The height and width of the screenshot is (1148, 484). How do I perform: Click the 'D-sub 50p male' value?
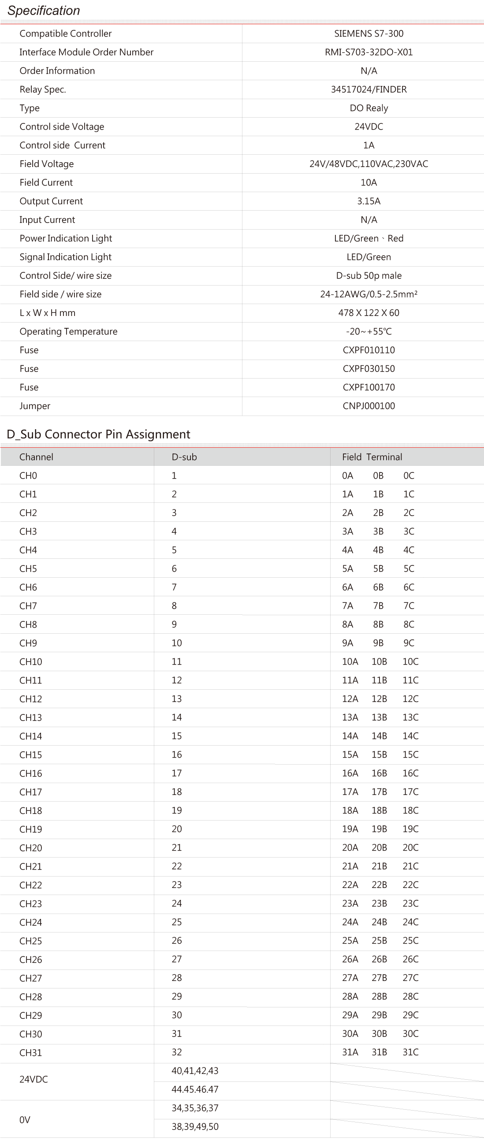coord(369,275)
